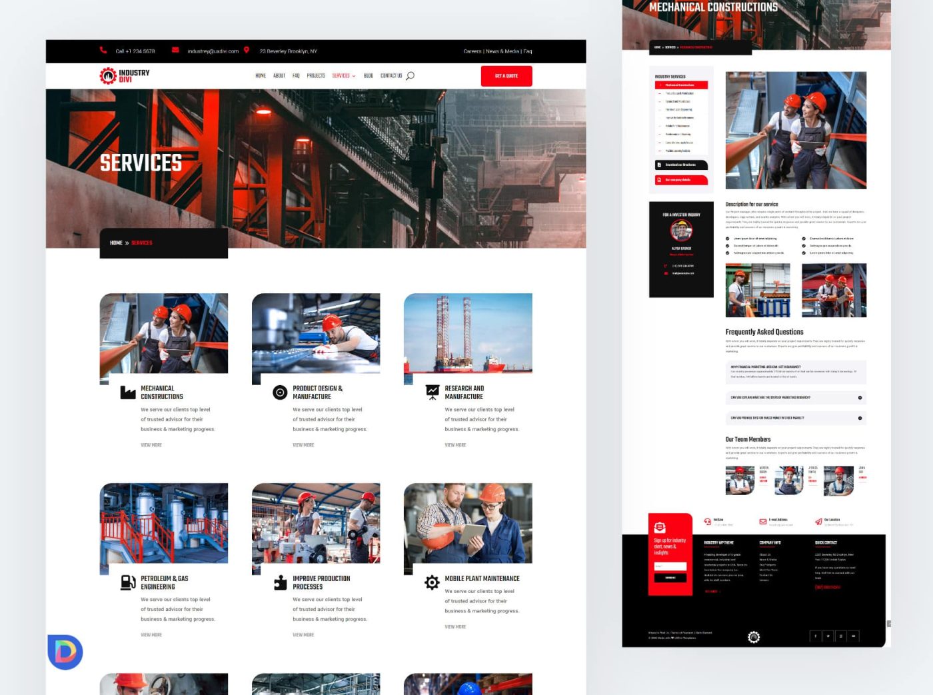The width and height of the screenshot is (933, 695).
Task: Click the red phone icon in the investor inquiry card
Action: (666, 266)
